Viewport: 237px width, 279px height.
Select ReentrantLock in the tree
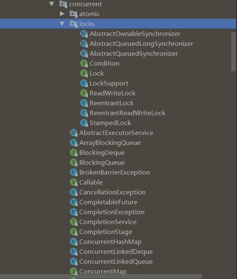pos(111,103)
